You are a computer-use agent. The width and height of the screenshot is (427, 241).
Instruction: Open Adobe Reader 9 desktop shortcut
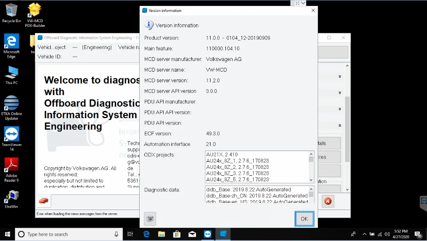(x=12, y=170)
